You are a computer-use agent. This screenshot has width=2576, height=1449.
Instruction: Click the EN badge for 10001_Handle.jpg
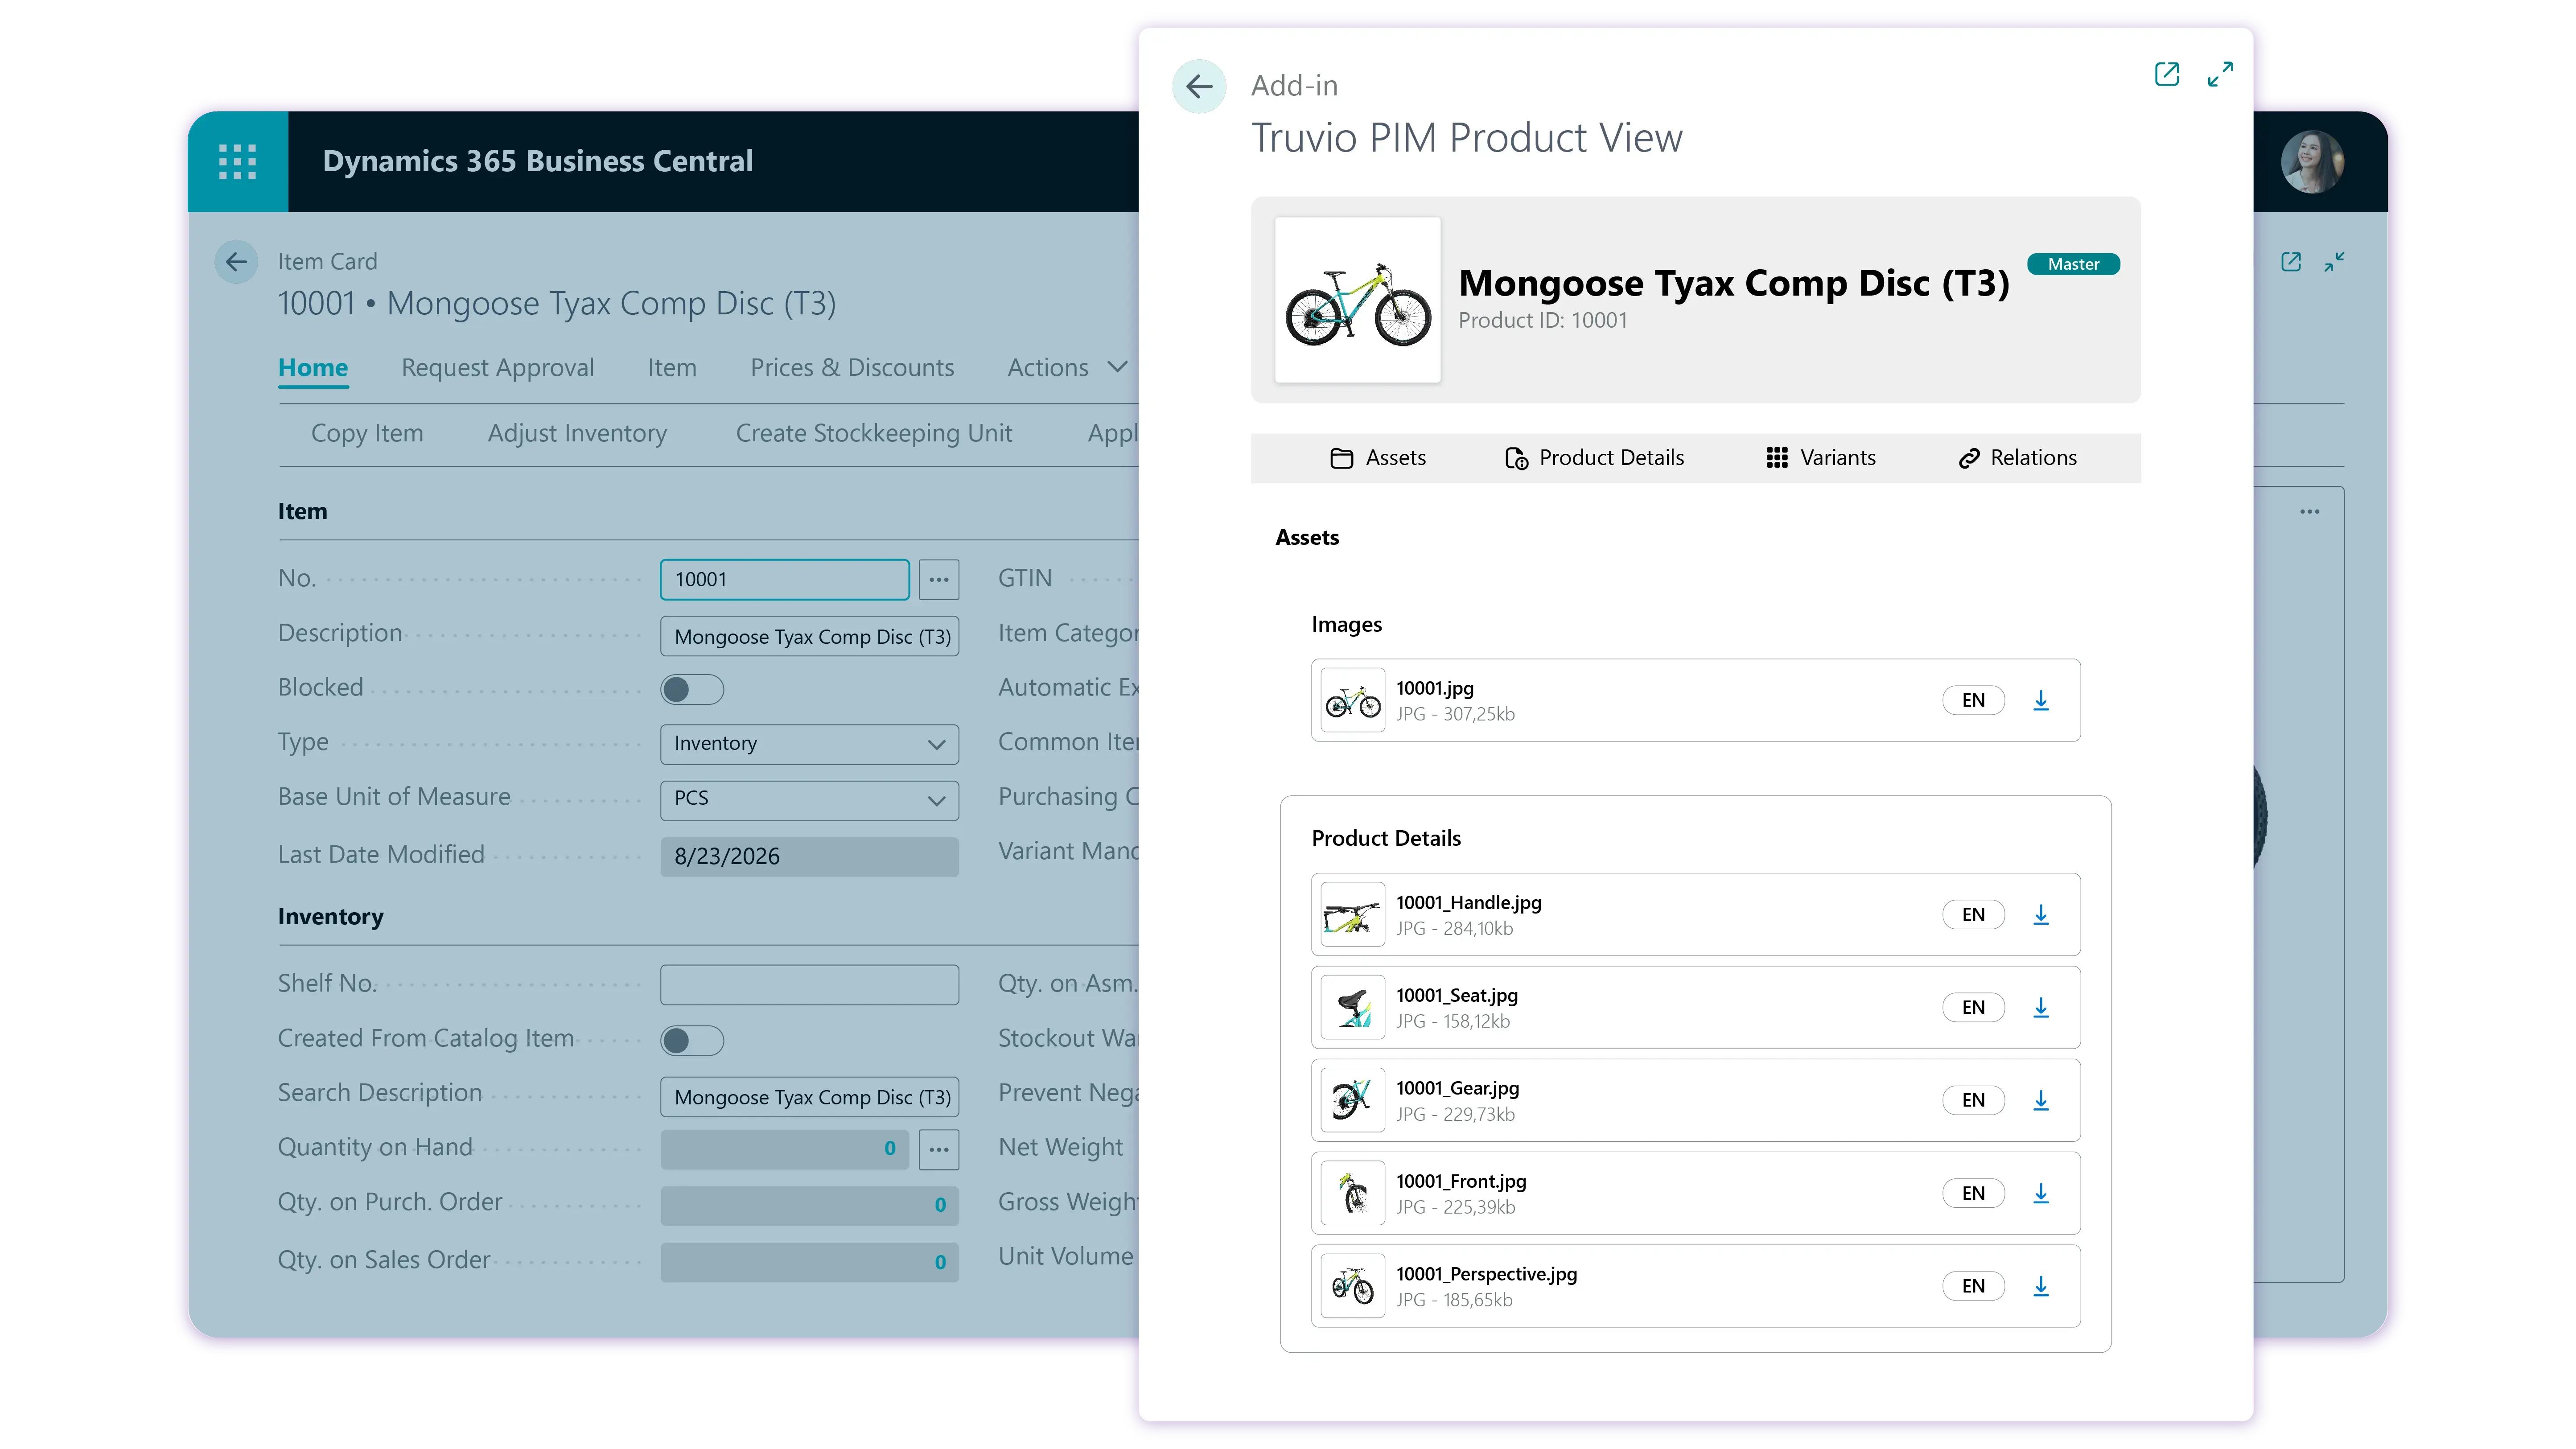tap(1973, 915)
